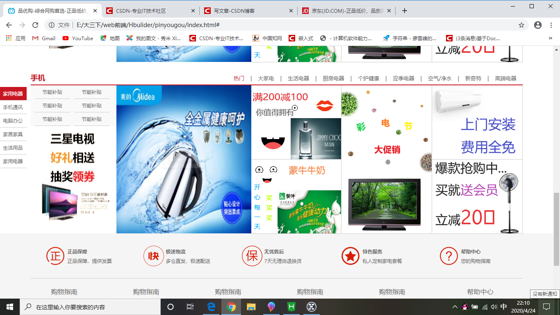
Task: Open Chrome's three-dot settings menu
Action: point(551,25)
